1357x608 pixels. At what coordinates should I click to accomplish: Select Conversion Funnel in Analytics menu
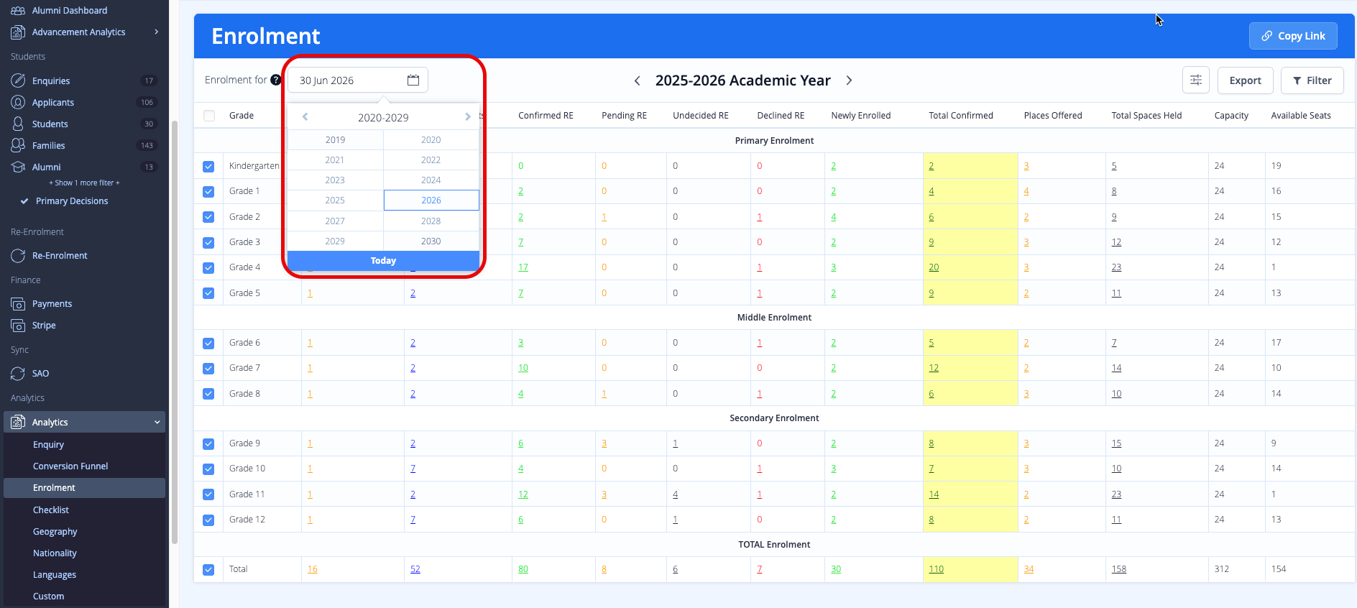click(70, 466)
